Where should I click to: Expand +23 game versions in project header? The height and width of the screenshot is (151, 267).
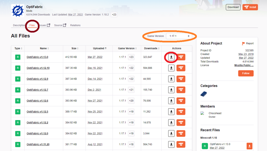(114, 15)
